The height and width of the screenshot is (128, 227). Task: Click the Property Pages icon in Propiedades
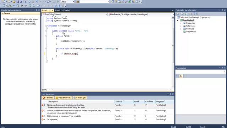(x=186, y=76)
